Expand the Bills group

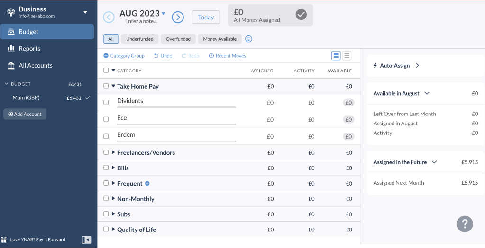click(113, 168)
